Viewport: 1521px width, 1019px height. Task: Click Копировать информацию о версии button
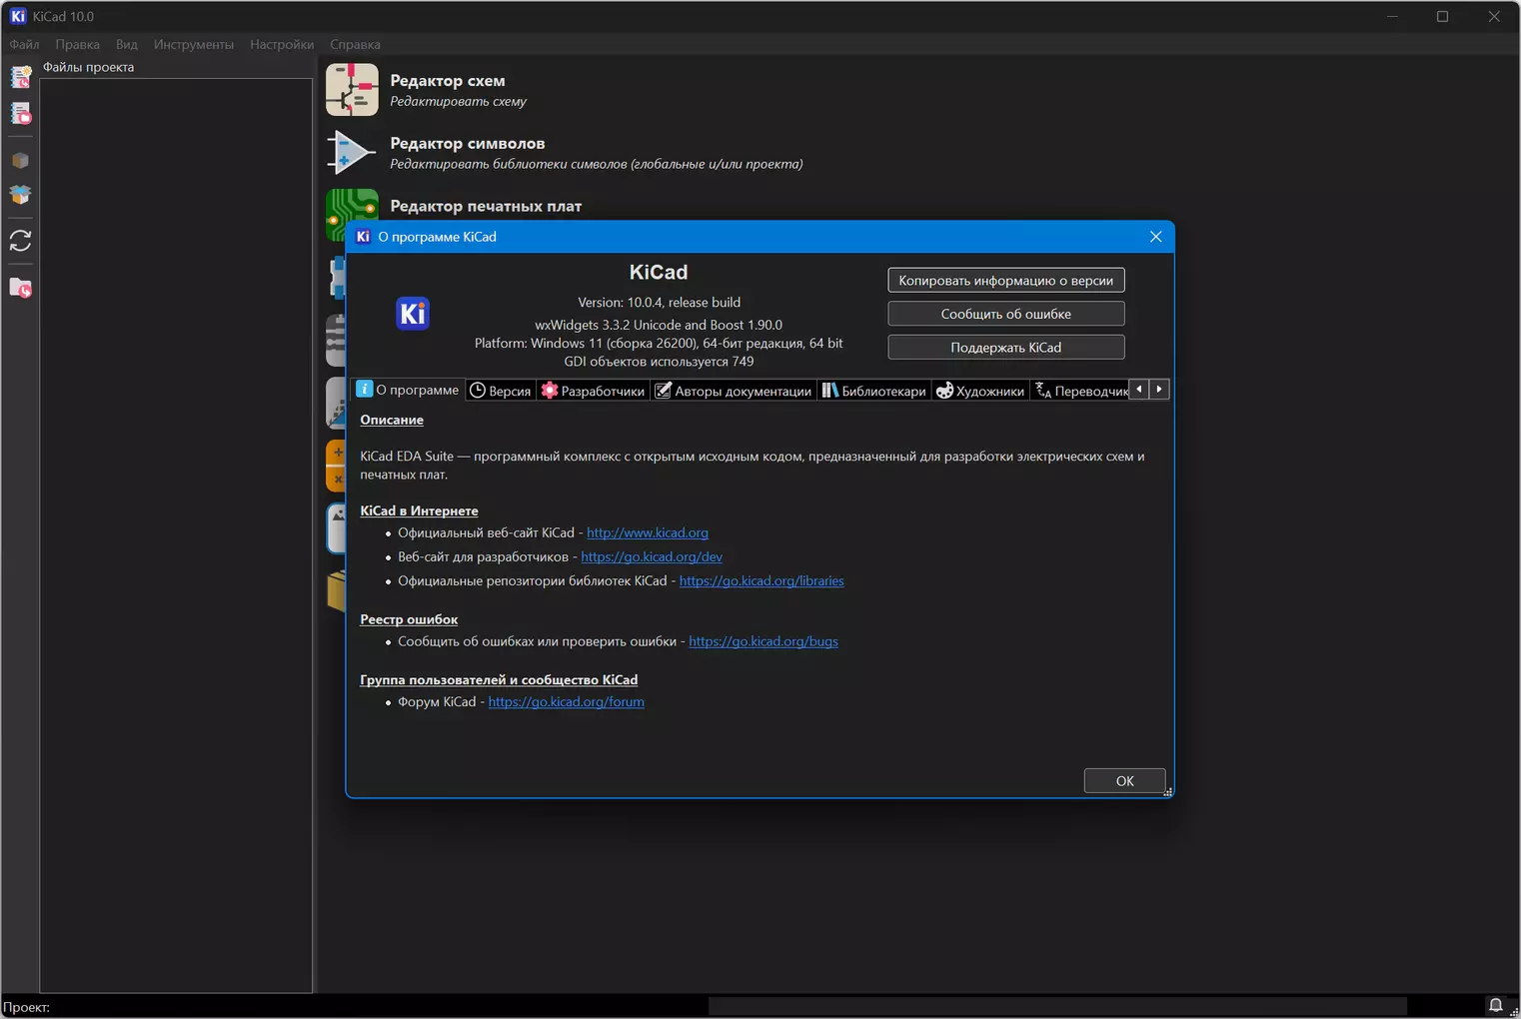coord(1006,281)
